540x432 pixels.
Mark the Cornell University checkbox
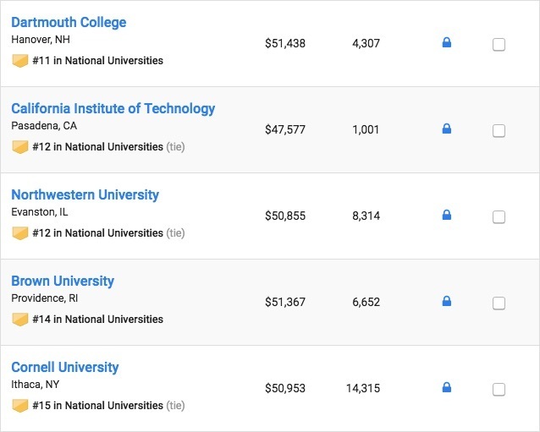click(x=499, y=390)
